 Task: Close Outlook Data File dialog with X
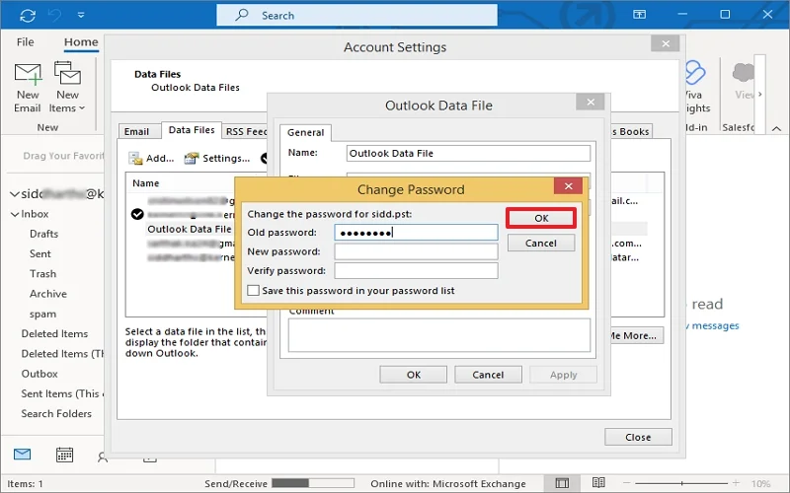tap(591, 103)
